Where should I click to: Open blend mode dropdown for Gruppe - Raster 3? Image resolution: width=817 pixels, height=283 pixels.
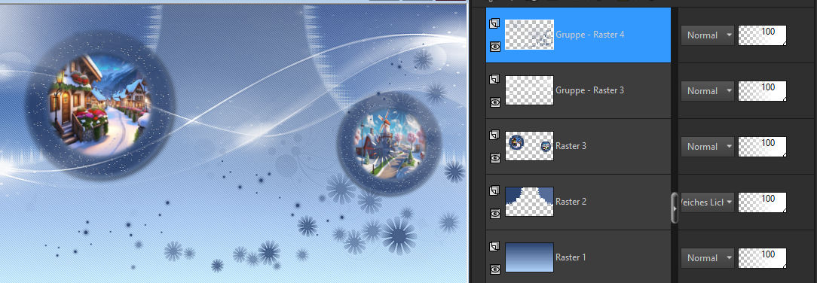tap(708, 91)
